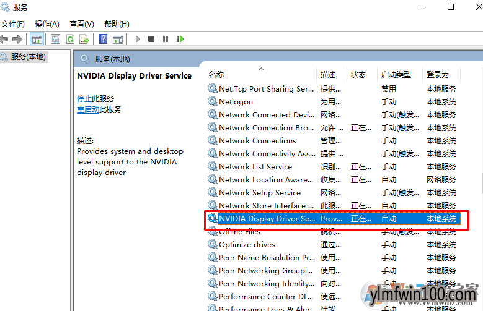Maximize the 服务 window
Screen dimensions: 483x311
[x=451, y=7]
